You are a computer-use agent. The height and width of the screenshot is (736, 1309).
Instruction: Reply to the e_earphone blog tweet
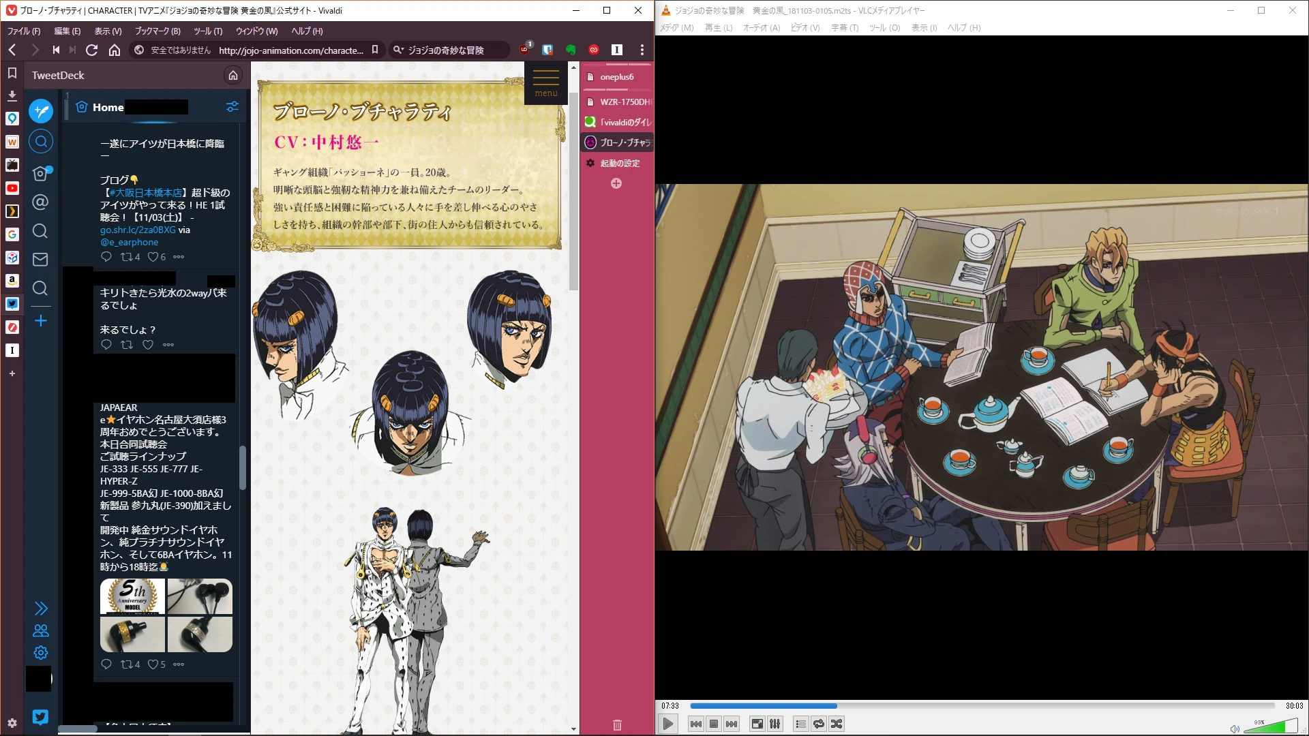106,257
